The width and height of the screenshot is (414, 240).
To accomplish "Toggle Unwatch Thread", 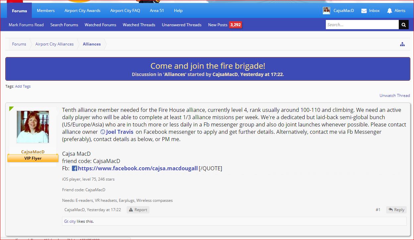I will coord(394,95).
